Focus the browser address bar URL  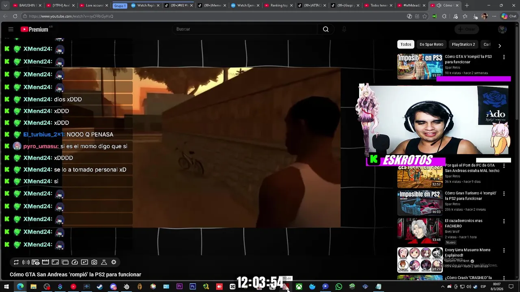coord(71,16)
